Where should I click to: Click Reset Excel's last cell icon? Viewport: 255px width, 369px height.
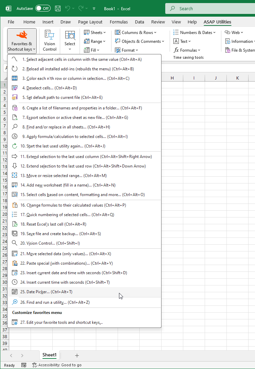(x=15, y=224)
